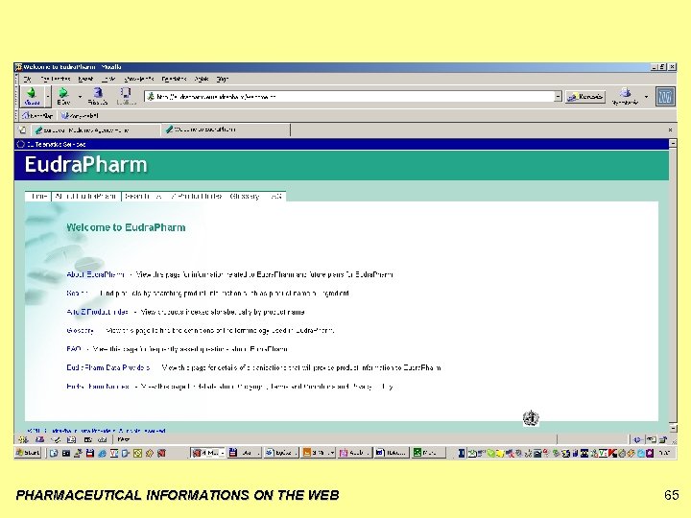
Task: Click the Print (Nyomtatás) printer icon
Action: 626,93
